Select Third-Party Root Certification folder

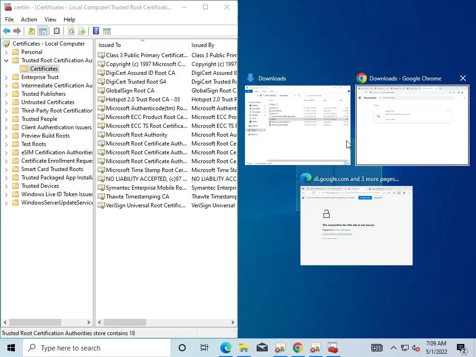(57, 111)
